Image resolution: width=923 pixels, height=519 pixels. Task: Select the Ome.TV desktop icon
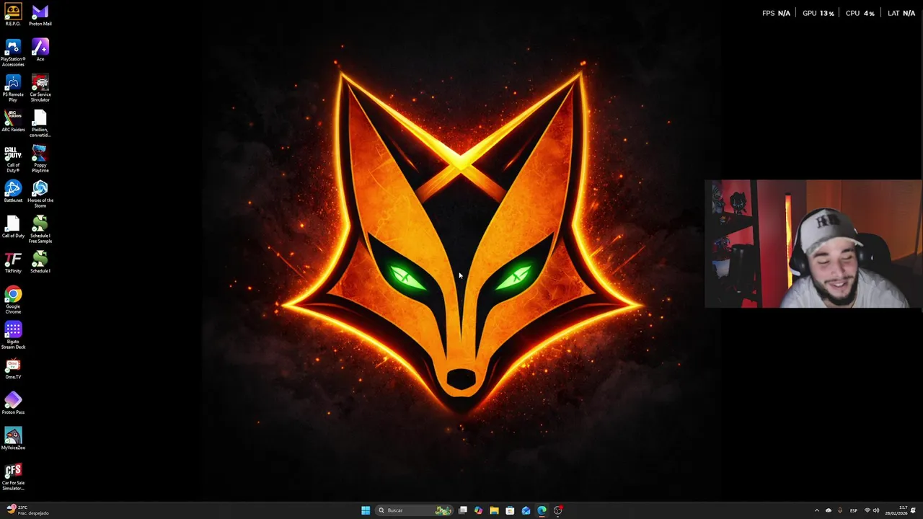(x=13, y=368)
